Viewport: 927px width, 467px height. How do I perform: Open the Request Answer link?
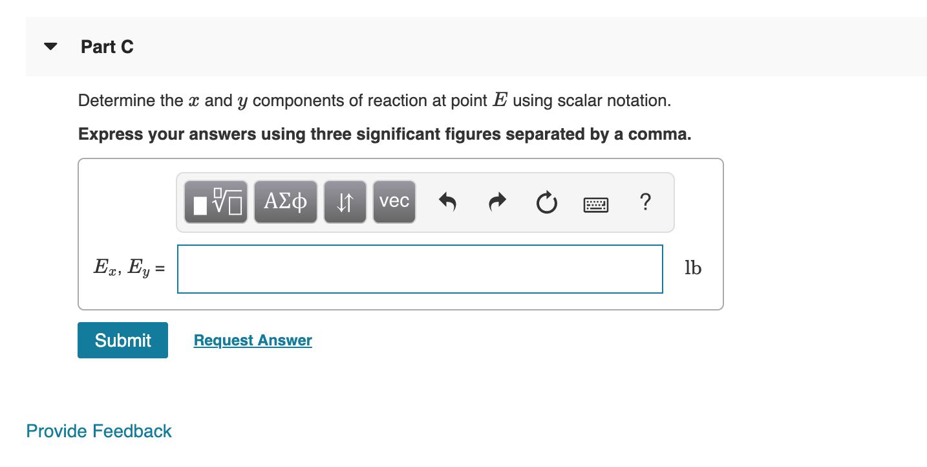252,340
